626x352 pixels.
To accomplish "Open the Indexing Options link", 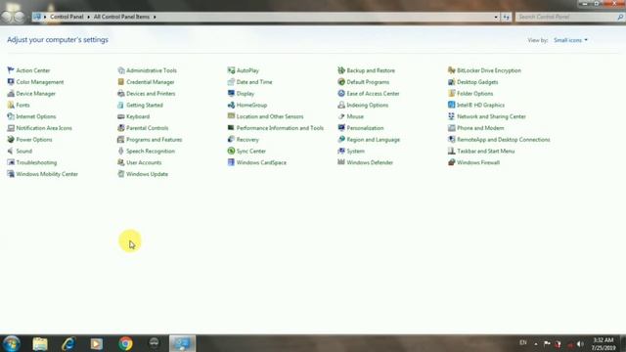I will [368, 105].
